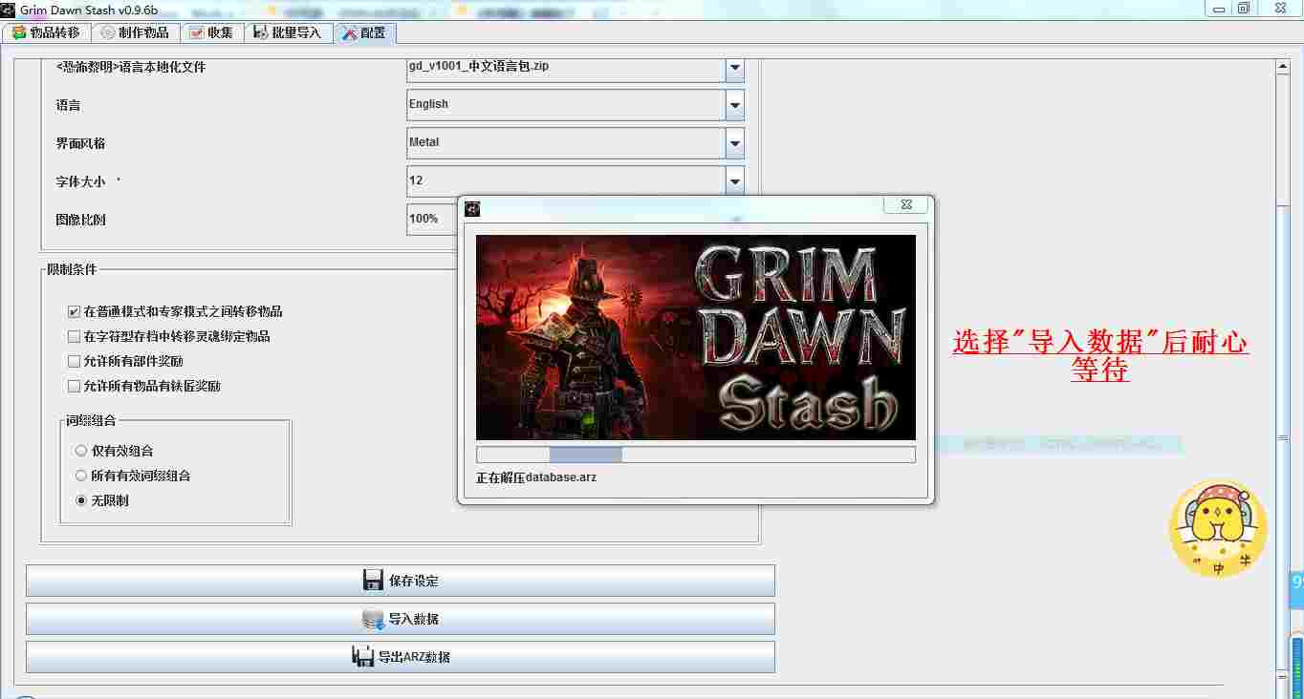1304x699 pixels.
Task: Restore the main window size
Action: pos(1244,8)
